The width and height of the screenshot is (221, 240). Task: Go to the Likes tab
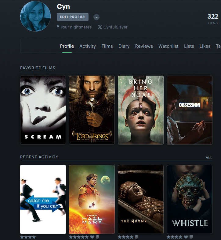tap(205, 46)
